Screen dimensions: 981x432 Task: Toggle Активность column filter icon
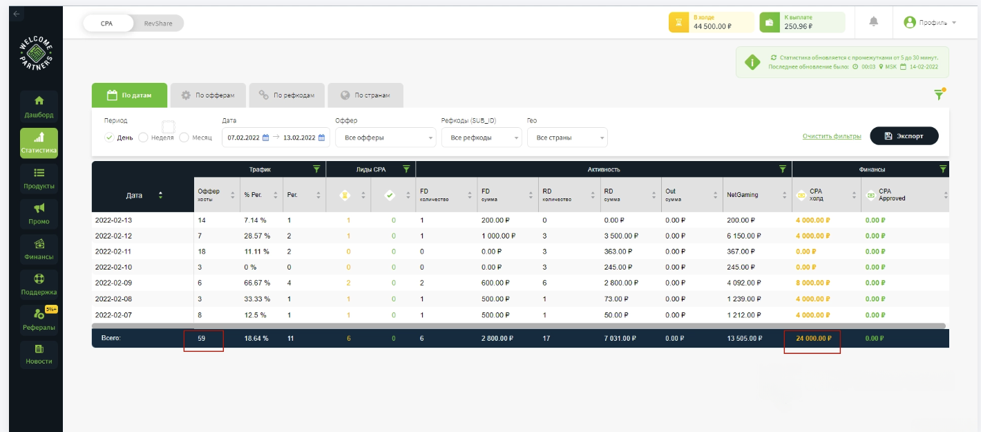(782, 169)
